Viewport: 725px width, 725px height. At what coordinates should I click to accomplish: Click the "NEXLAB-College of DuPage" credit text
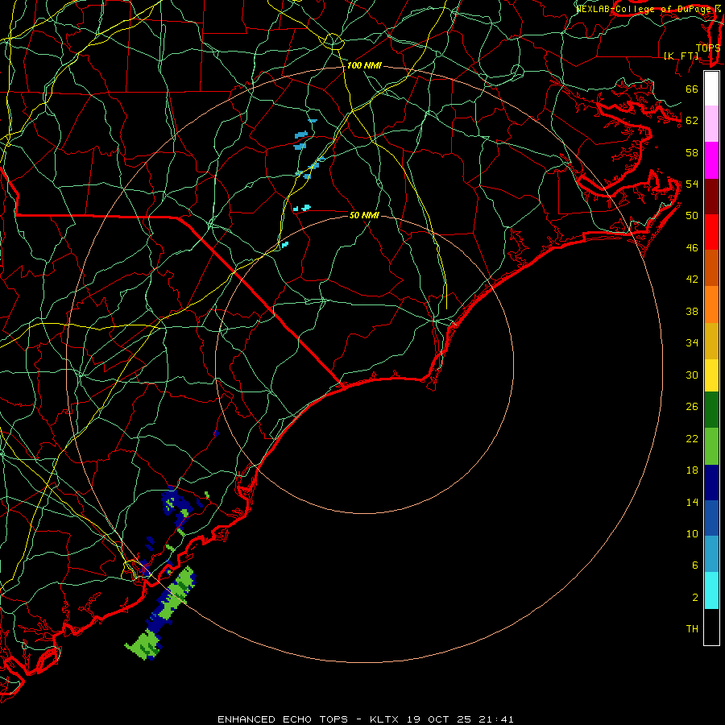pos(643,9)
